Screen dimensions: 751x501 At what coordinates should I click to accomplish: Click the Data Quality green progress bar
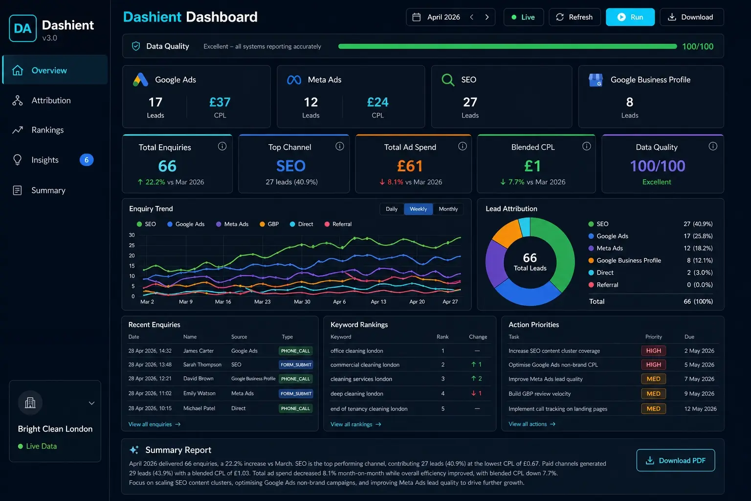click(508, 46)
